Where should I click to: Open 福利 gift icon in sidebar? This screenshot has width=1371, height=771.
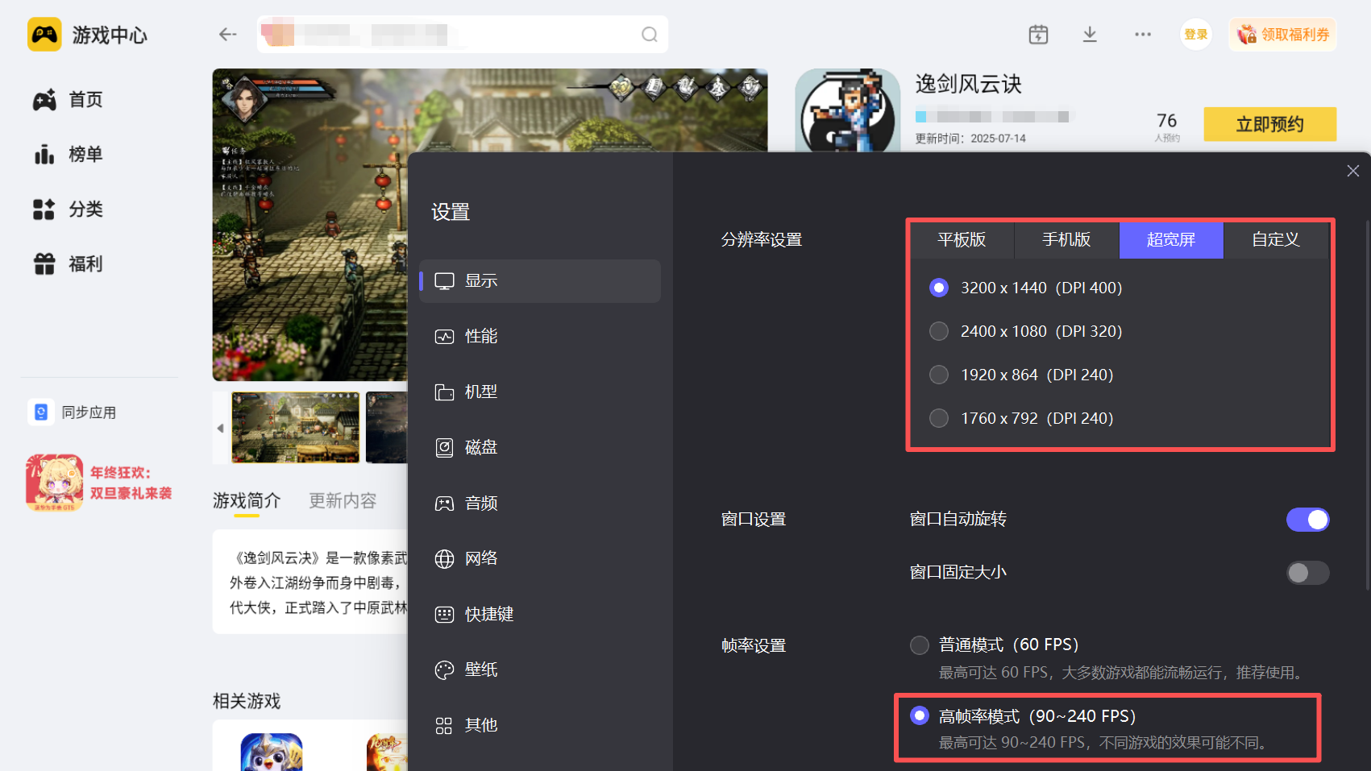(44, 263)
